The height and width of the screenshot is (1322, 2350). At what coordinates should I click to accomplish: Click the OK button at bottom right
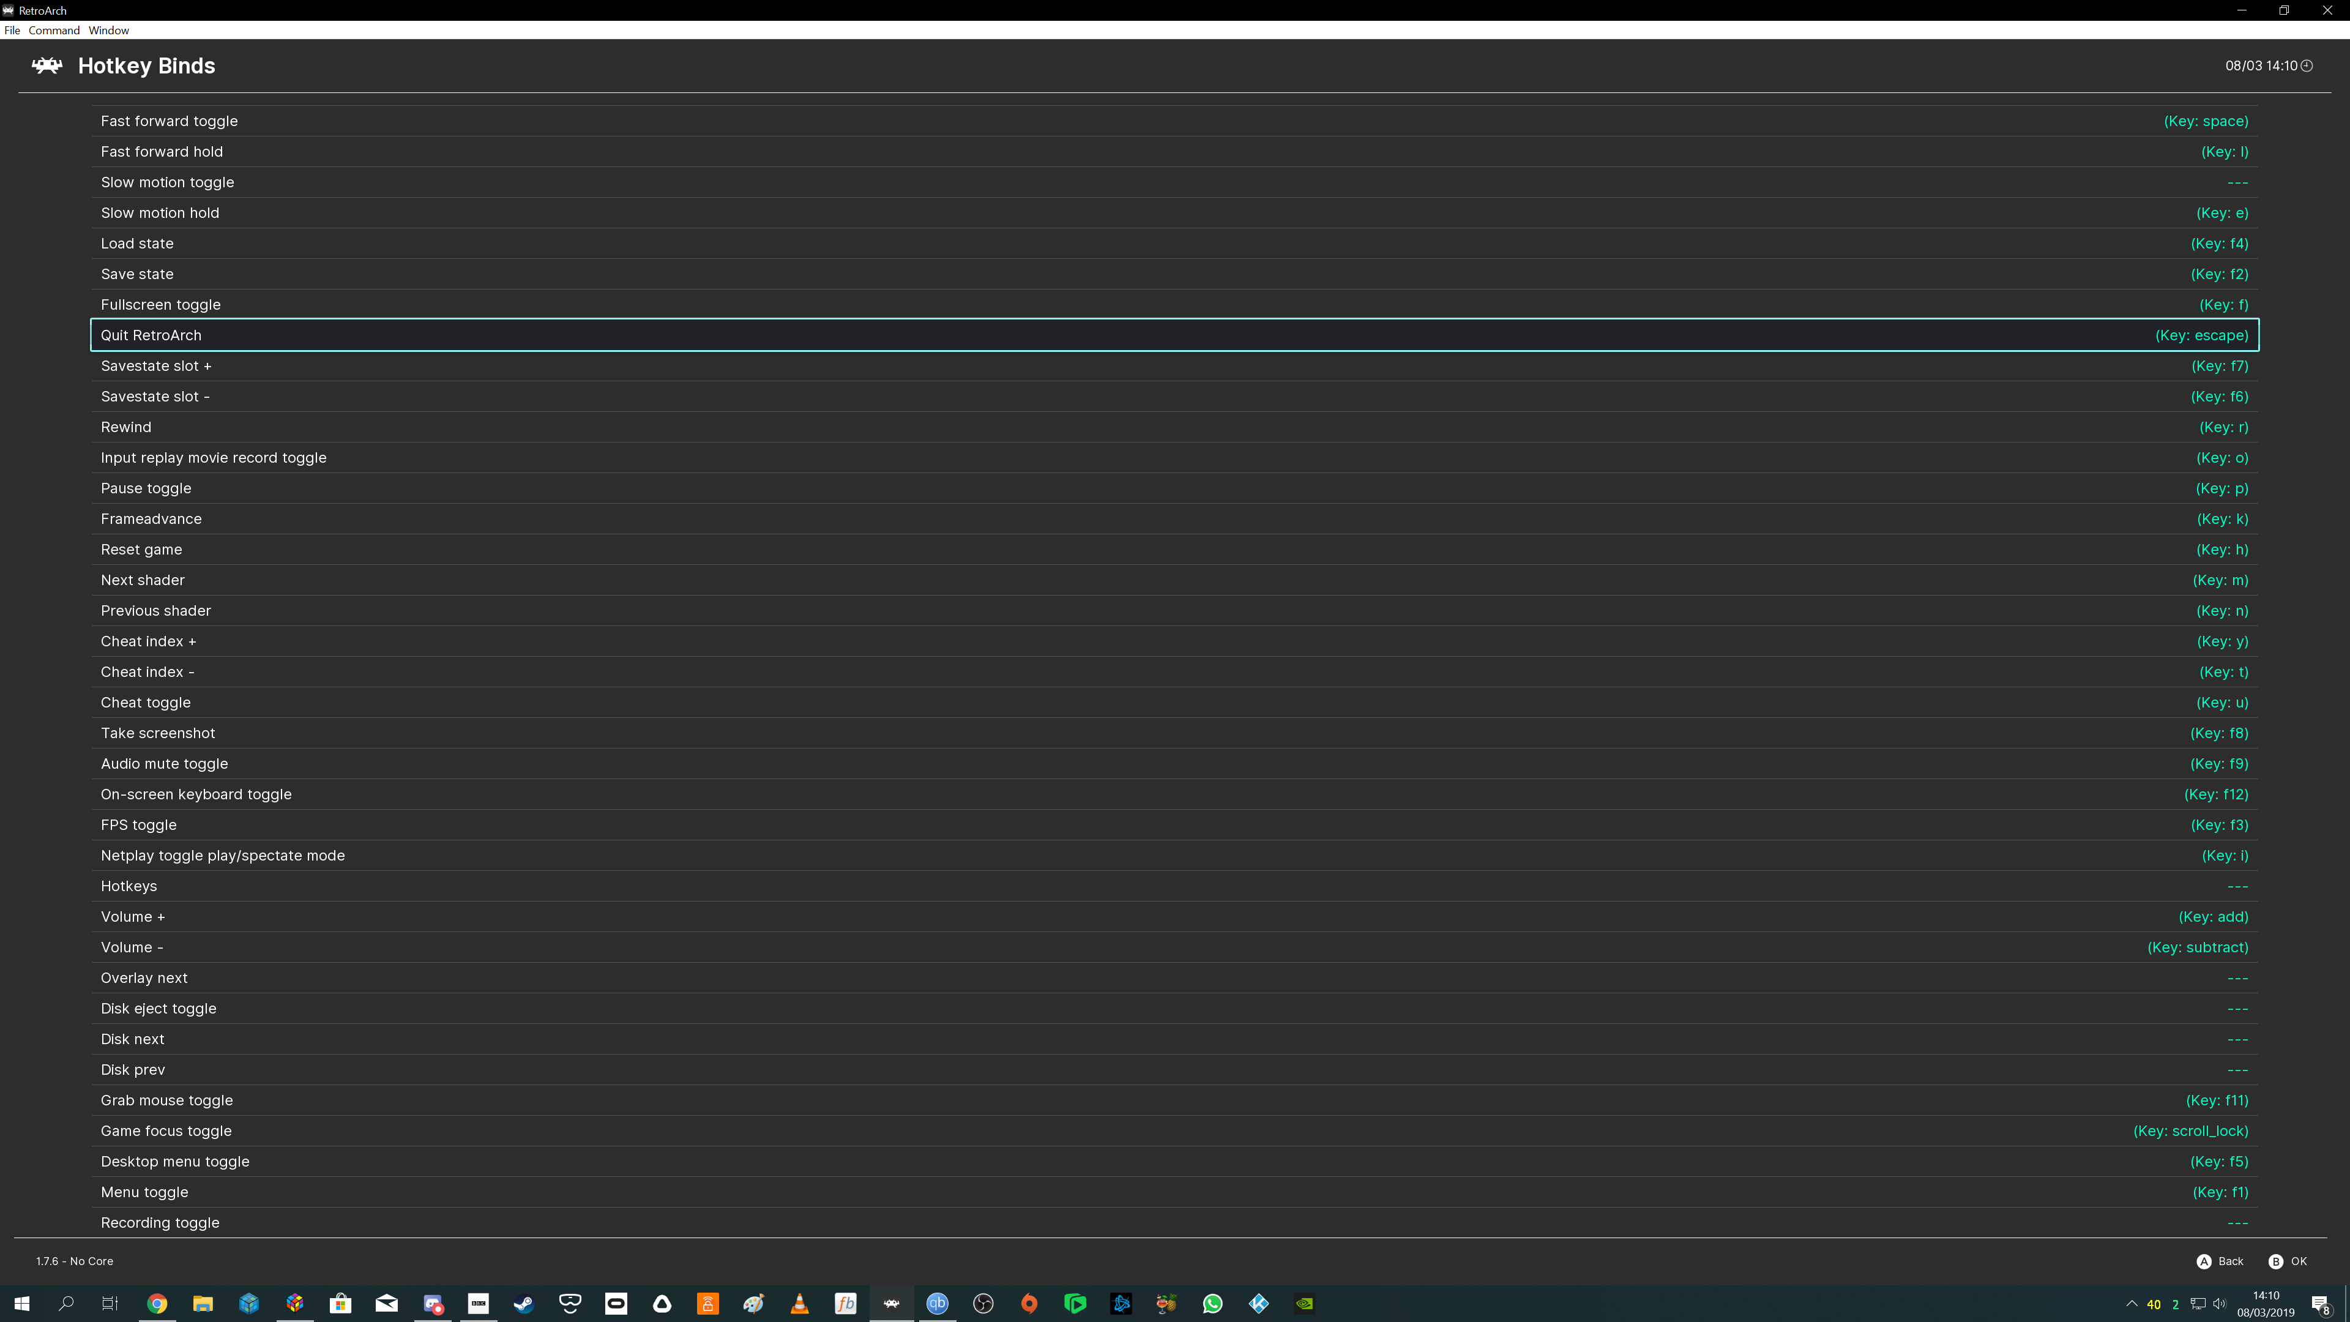pos(2288,1261)
